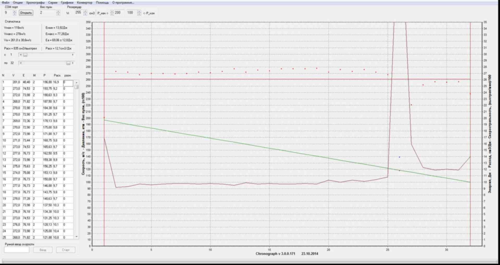Image resolution: width=500 pixels, height=265 pixels.
Task: Increase P_кон pressure with up arrow
Action: pyautogui.click(x=139, y=11)
